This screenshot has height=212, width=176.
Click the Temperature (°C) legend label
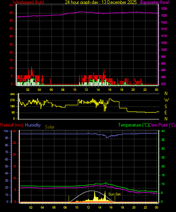pos(133,125)
